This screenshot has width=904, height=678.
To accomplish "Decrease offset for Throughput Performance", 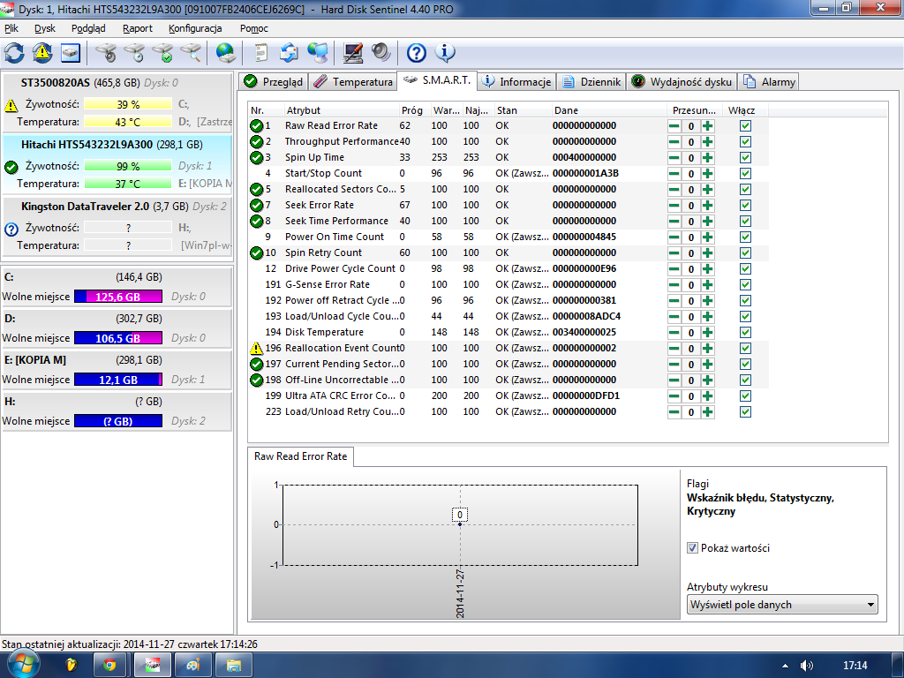I will tap(674, 142).
